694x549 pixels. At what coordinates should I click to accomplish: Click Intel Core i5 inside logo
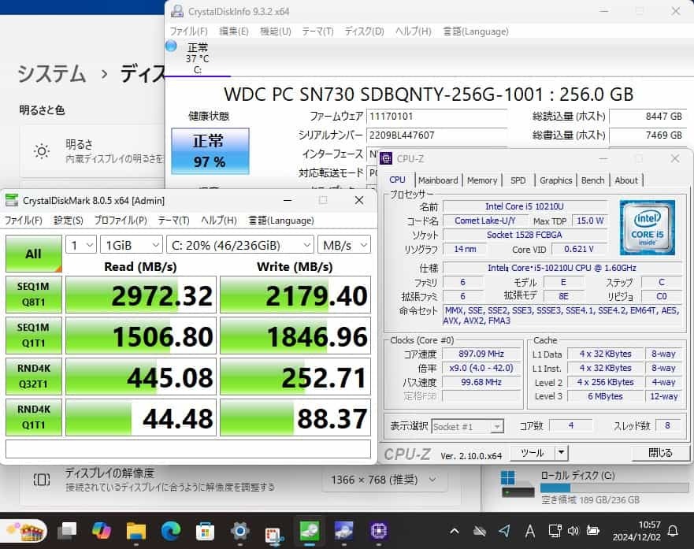[647, 228]
